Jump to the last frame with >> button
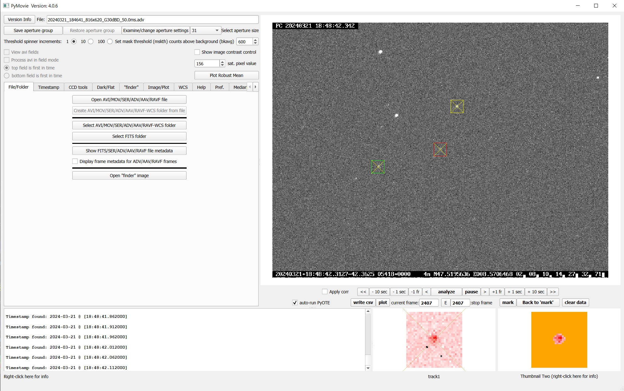 click(x=553, y=292)
